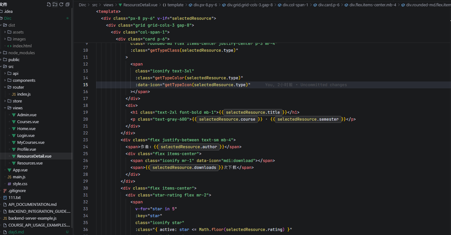This screenshot has width=451, height=235.
Task: Click breadcrumb div.grid.grid-cols-3.gap-8
Action: [250, 5]
